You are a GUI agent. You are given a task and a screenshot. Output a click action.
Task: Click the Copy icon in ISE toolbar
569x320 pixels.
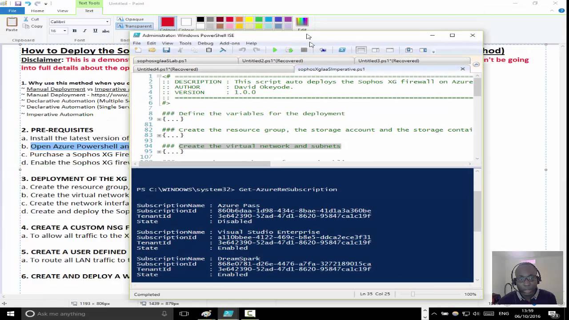point(194,50)
